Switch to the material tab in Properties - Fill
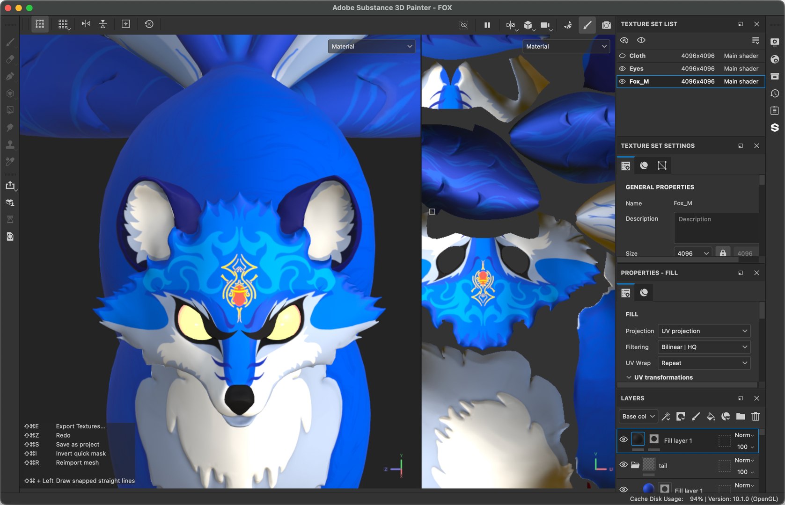 point(644,293)
